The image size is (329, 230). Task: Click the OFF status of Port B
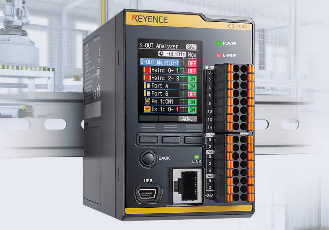pyautogui.click(x=192, y=94)
